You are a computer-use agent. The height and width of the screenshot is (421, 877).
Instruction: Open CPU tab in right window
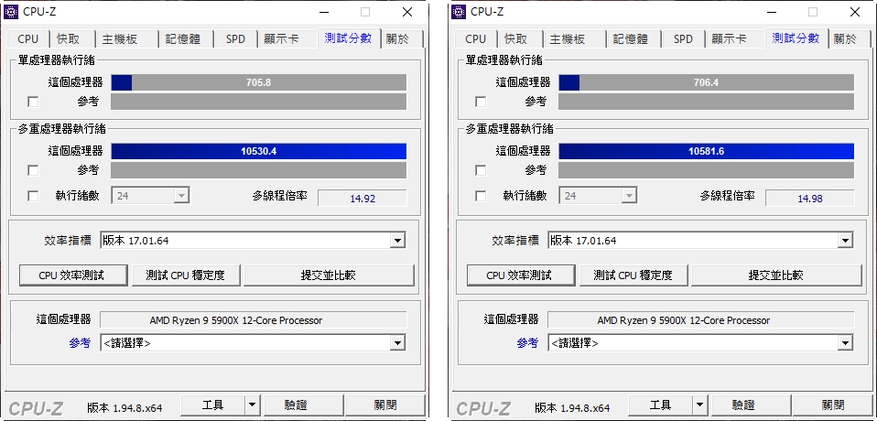coord(475,39)
